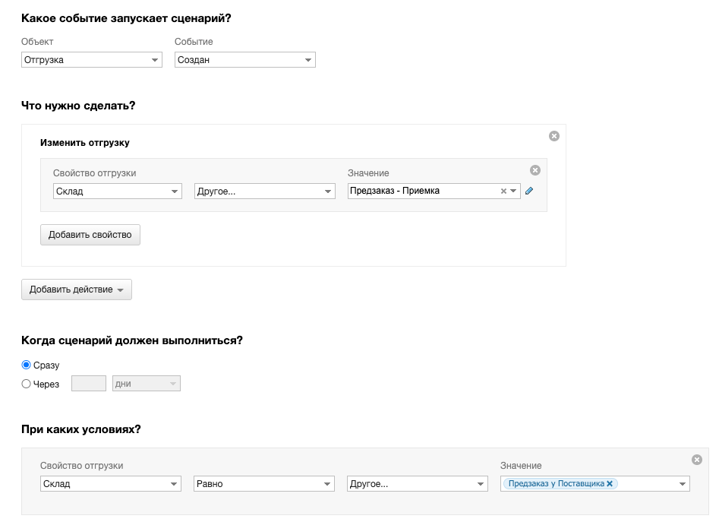719x522 pixels.
Task: Expand the condition Склад property dropdown
Action: click(111, 484)
